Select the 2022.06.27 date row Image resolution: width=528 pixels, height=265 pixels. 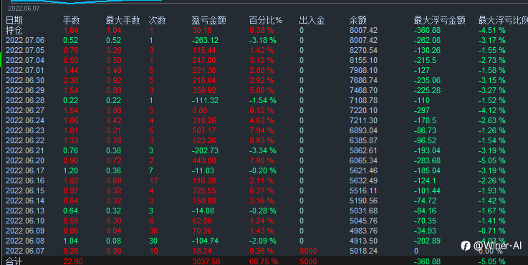click(25, 110)
